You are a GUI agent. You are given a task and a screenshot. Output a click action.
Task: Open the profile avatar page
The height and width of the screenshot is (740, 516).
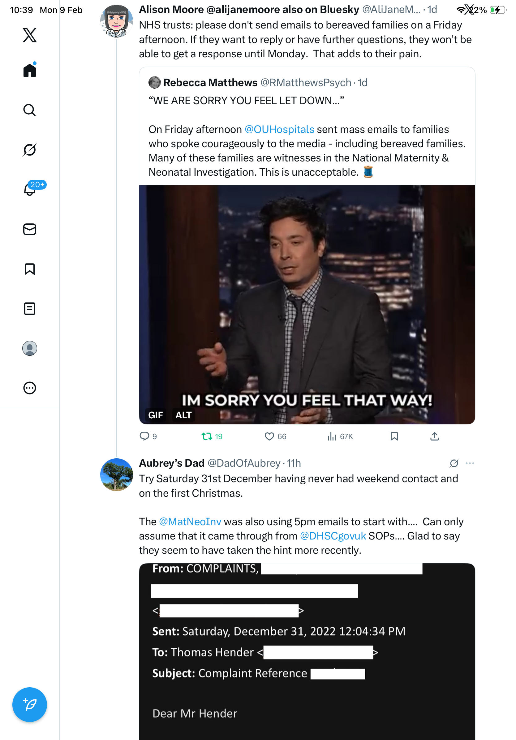(30, 348)
